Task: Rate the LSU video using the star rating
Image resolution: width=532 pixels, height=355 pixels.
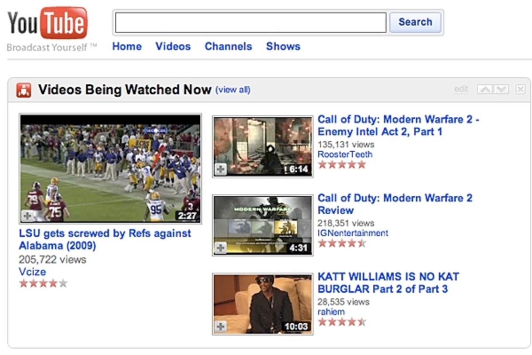Action: click(43, 283)
